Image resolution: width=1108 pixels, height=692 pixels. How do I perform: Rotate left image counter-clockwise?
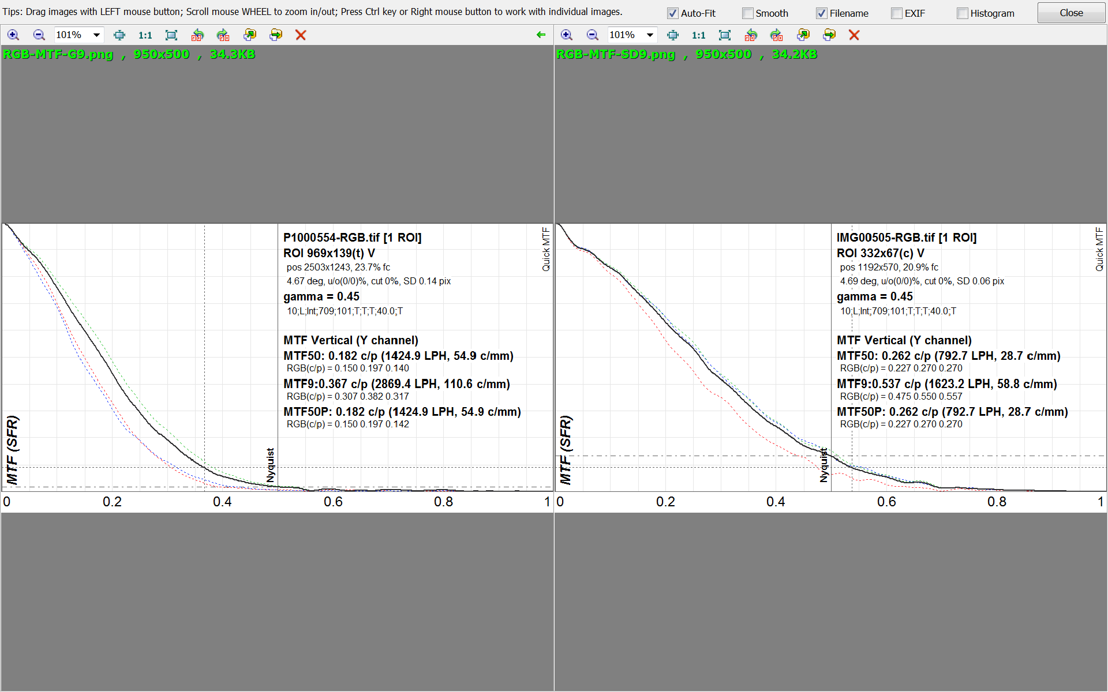(197, 35)
